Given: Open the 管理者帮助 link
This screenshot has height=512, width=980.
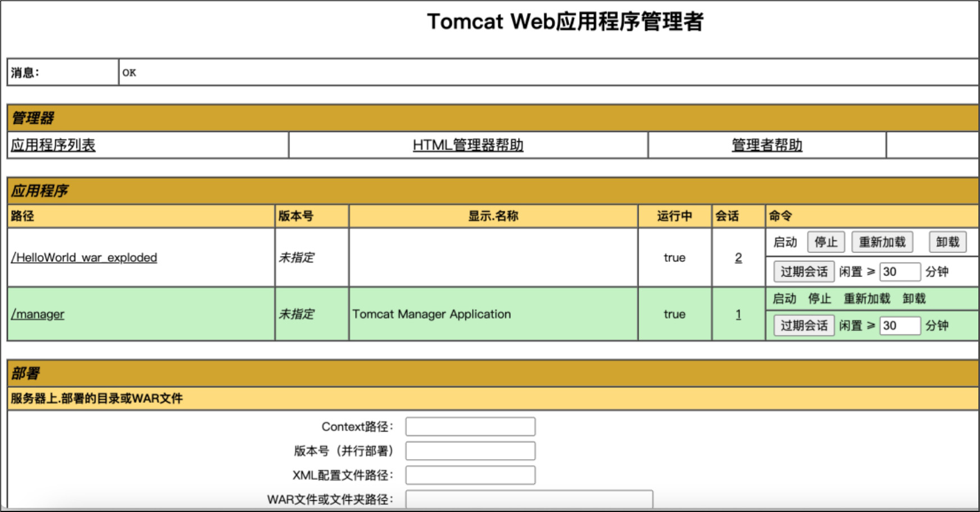Looking at the screenshot, I should point(767,145).
